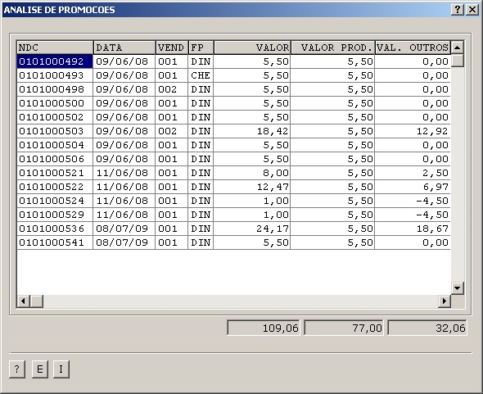Click value 18,67 in VAL. OUTROS column
This screenshot has width=483, height=394.
(x=413, y=229)
